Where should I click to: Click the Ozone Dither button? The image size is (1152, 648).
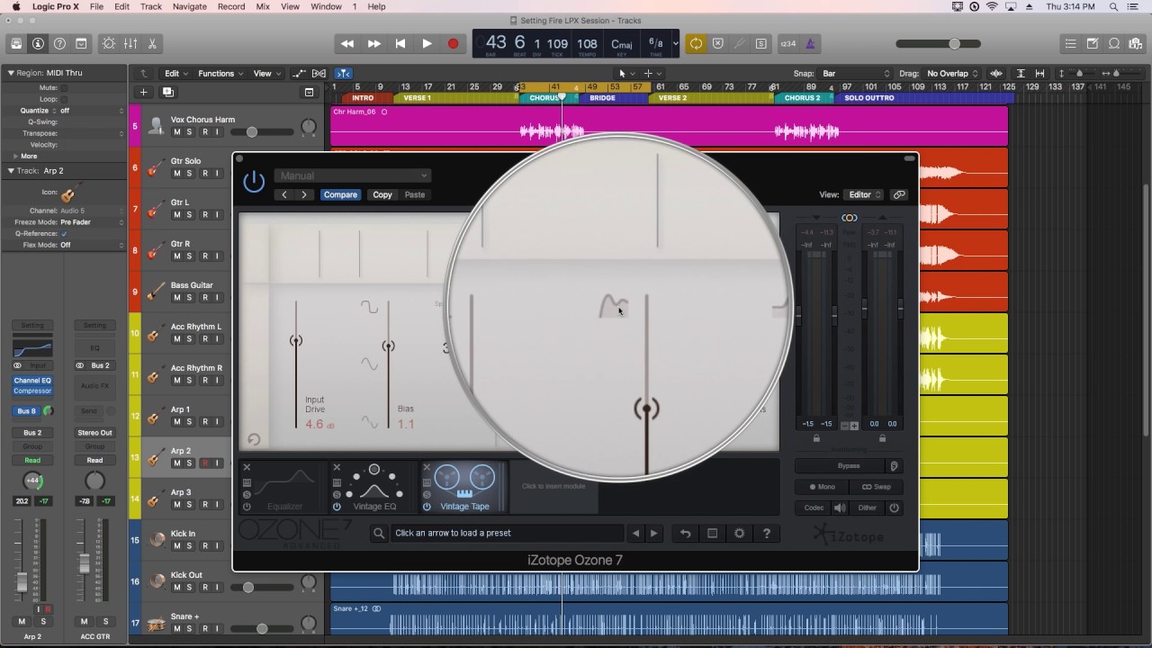(x=868, y=508)
